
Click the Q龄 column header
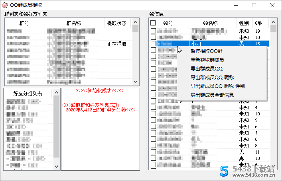click(x=258, y=23)
